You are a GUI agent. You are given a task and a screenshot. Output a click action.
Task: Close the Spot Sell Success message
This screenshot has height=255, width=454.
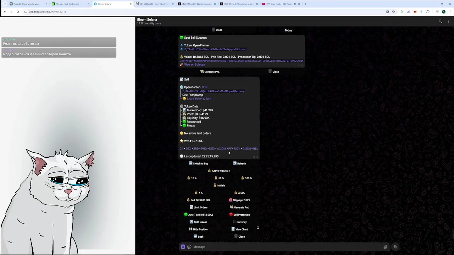(x=273, y=72)
